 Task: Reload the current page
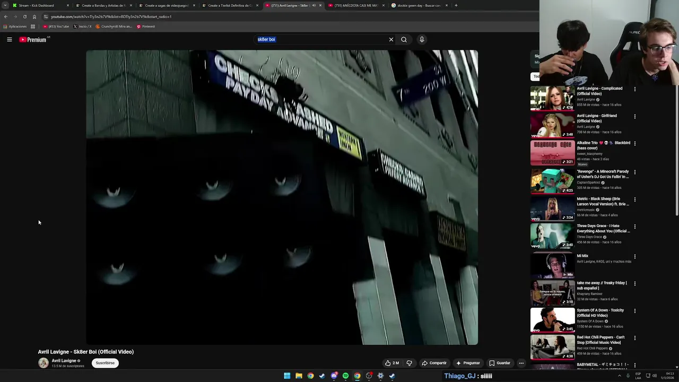[x=24, y=16]
